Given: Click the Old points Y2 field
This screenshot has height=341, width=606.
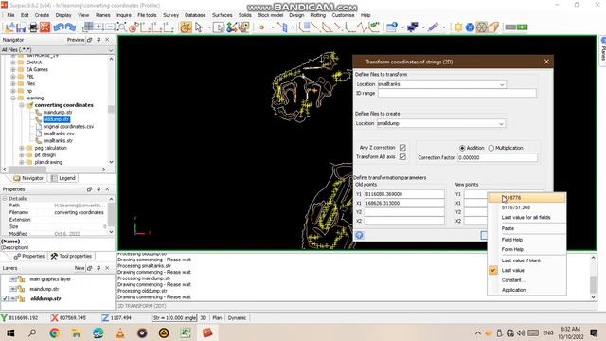Looking at the screenshot, I should pyautogui.click(x=404, y=212).
